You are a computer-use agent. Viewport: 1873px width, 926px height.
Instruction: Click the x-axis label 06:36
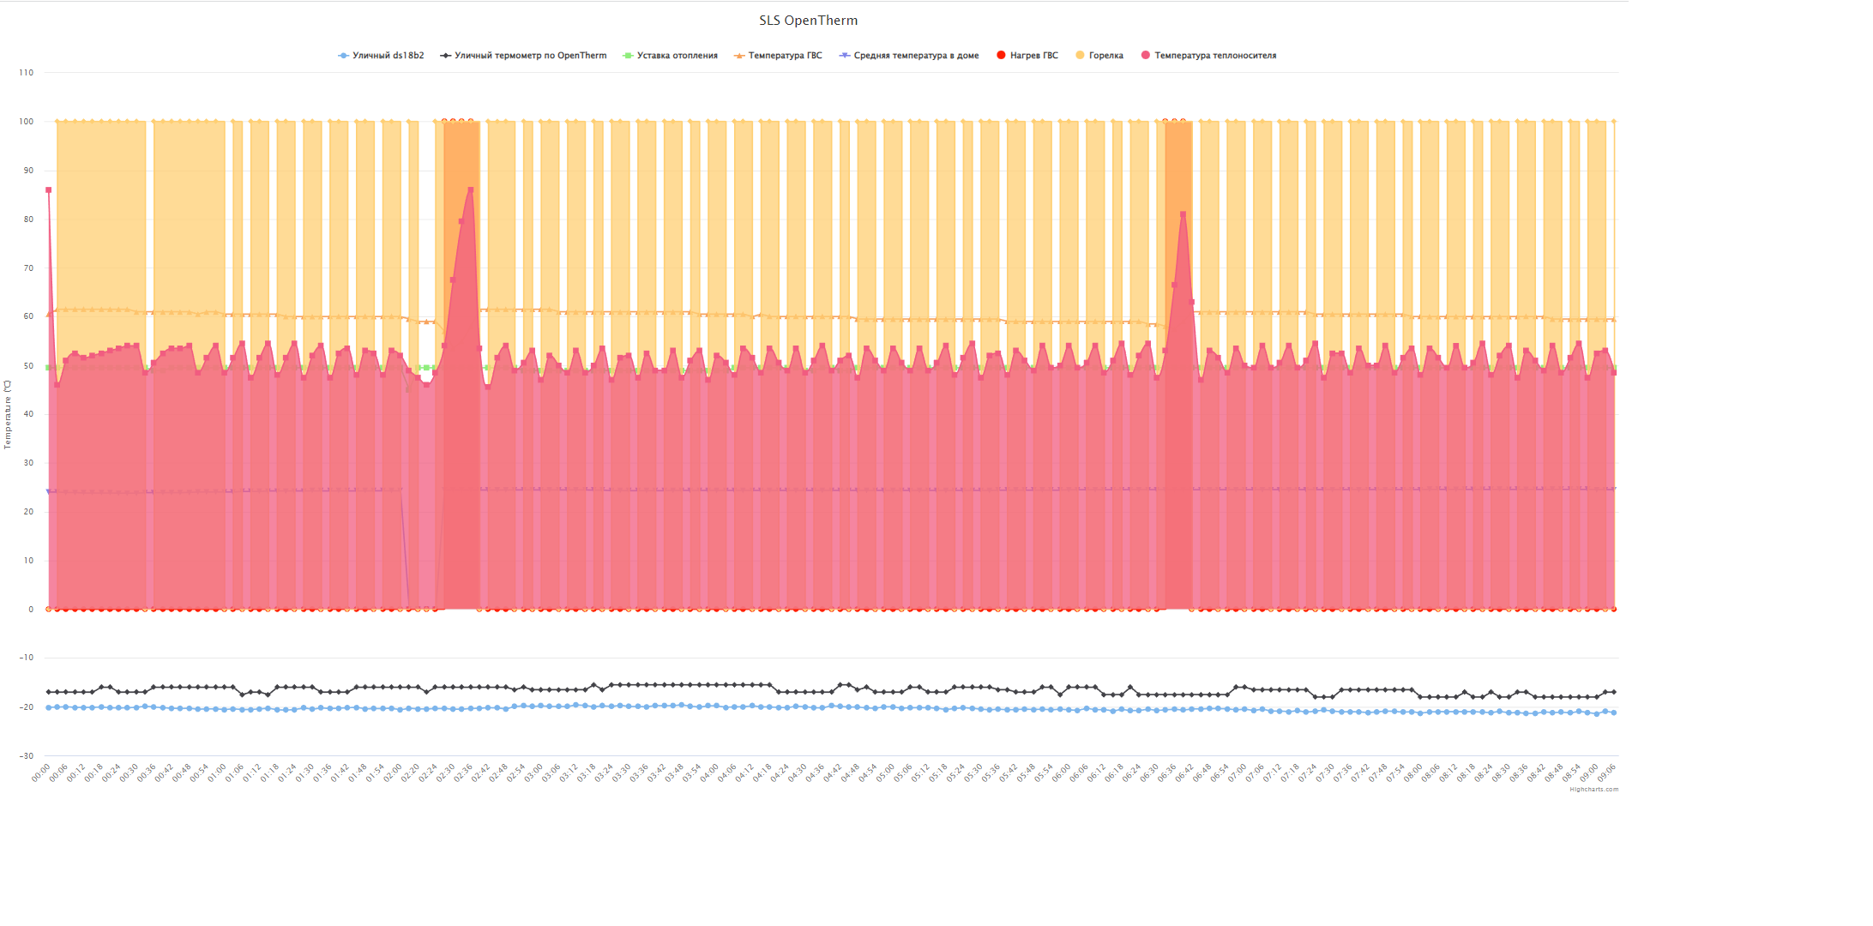tap(1166, 773)
